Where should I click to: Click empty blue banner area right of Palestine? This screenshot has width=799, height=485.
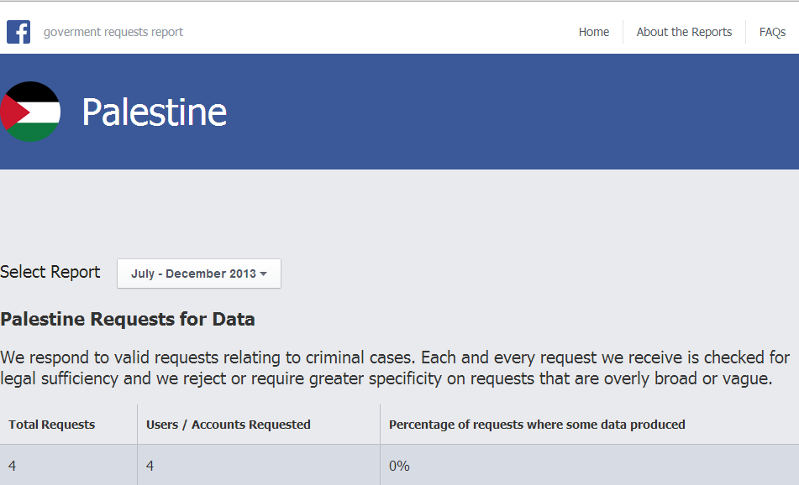coord(521,112)
